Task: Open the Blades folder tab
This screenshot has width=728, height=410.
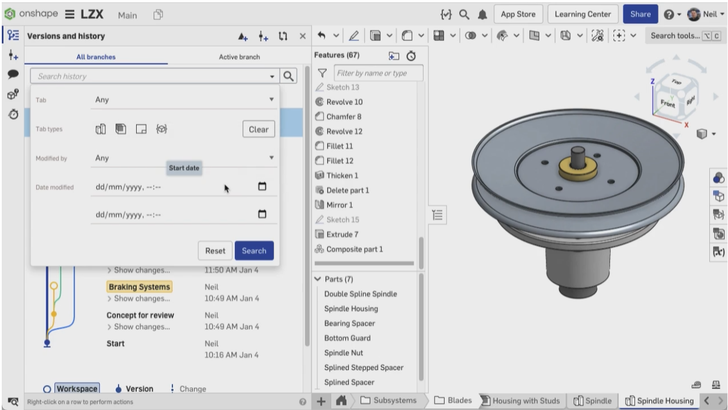Action: pos(453,401)
